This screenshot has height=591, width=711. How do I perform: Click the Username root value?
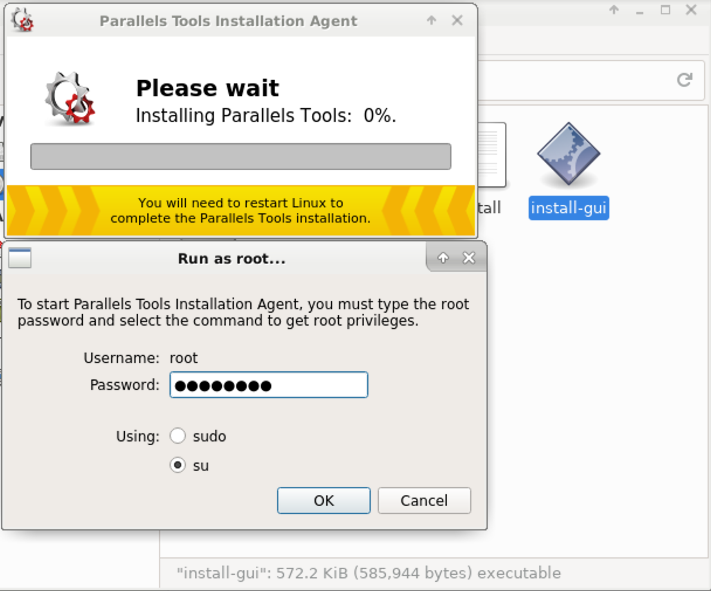pos(184,358)
